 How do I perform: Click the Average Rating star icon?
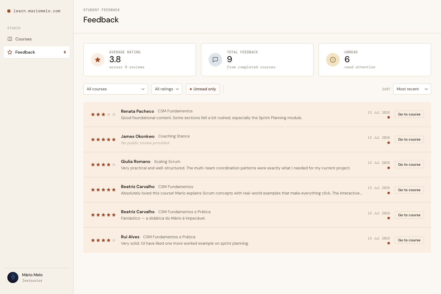coord(98,60)
